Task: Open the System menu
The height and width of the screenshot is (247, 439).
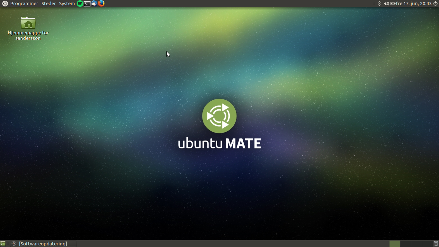Action: tap(67, 4)
